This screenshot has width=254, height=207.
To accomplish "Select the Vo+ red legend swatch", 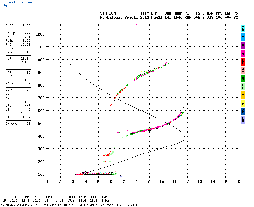I will point(243,62).
